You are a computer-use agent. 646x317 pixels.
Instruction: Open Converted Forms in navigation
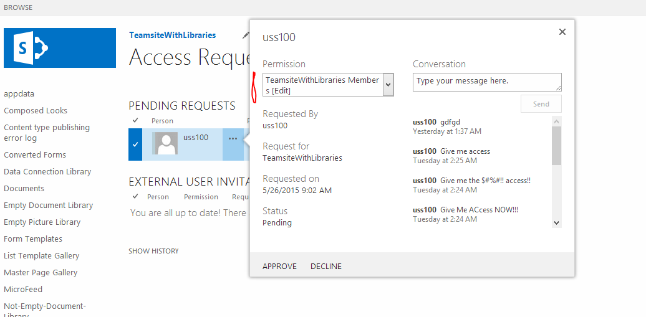click(35, 155)
